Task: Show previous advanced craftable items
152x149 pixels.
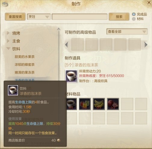Action: [67, 45]
